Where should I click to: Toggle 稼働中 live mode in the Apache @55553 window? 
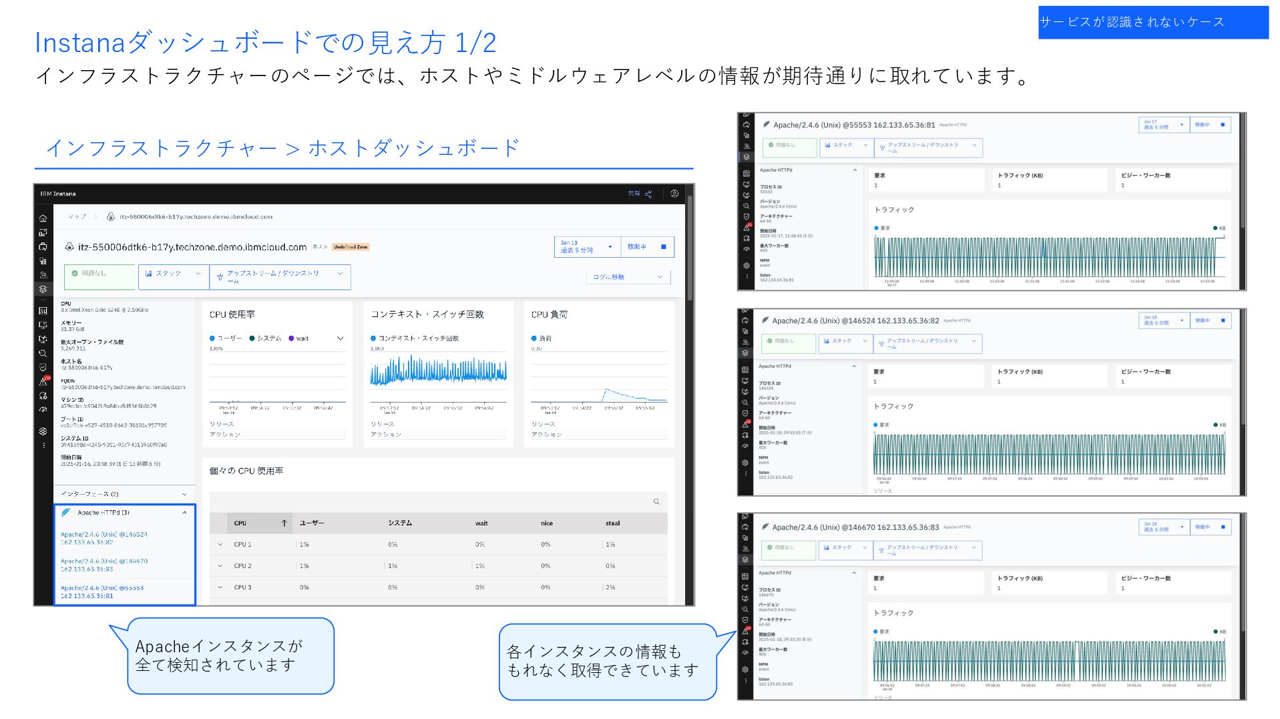tap(1211, 125)
